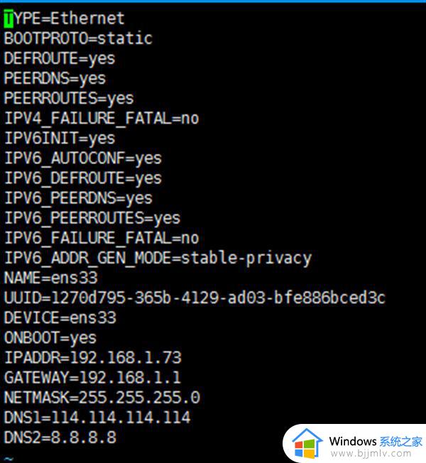Image resolution: width=426 pixels, height=463 pixels.
Task: Click the NAME=ens33 line
Action: point(50,277)
